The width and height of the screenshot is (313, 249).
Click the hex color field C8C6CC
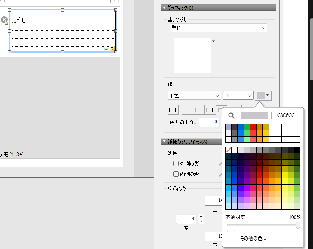pyautogui.click(x=286, y=116)
